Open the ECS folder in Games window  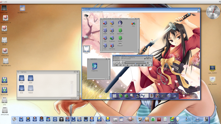(21, 88)
